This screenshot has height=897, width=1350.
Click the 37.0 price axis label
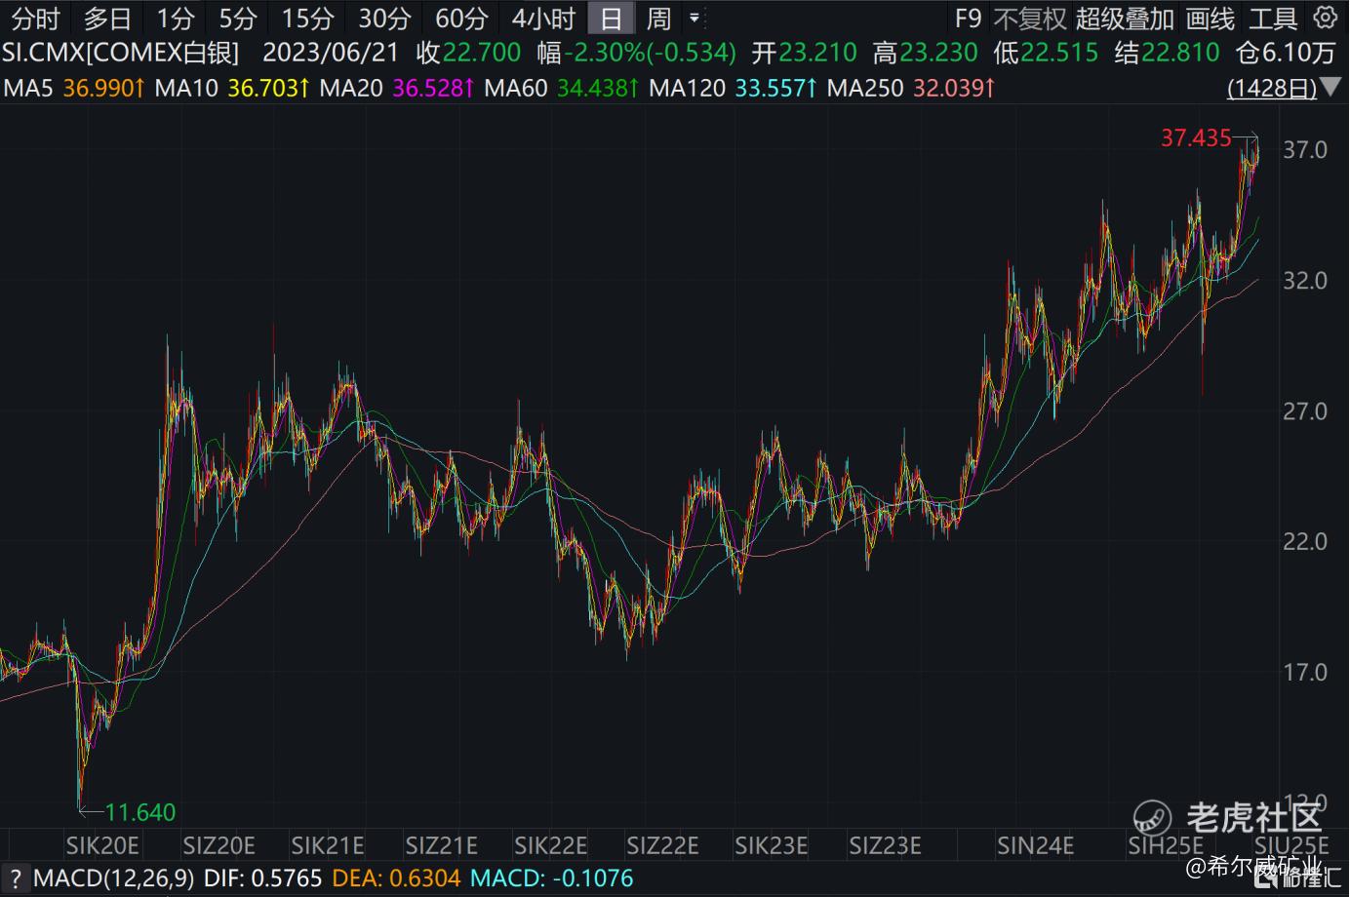1305,150
